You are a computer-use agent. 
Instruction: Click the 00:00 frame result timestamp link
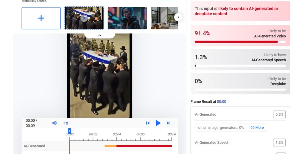(x=221, y=102)
